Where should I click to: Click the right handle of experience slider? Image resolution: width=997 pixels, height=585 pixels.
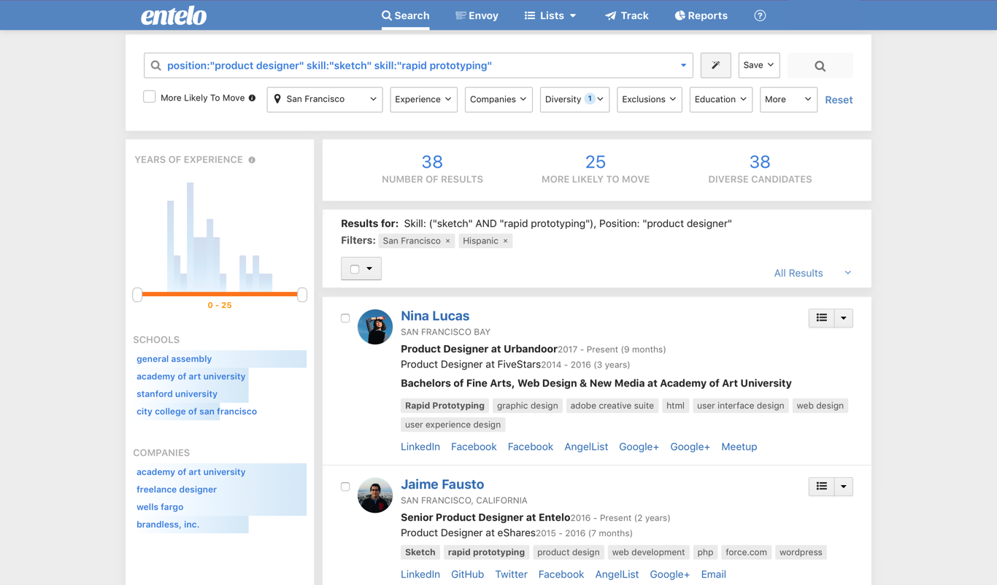click(302, 295)
